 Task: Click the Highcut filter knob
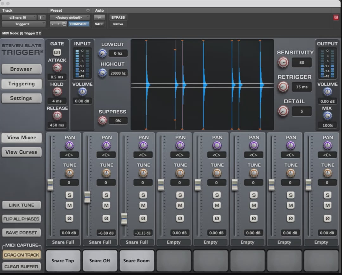102,73
